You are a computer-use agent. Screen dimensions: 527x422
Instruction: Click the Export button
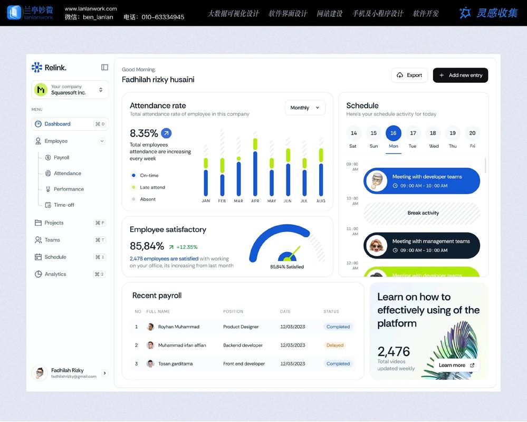click(409, 75)
